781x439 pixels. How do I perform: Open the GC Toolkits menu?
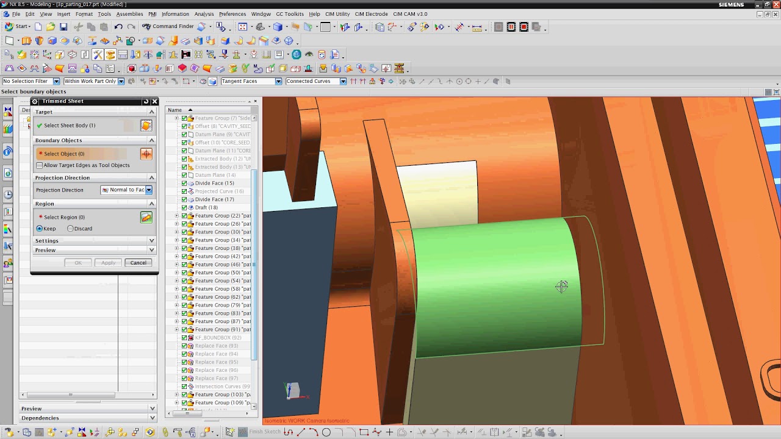pyautogui.click(x=290, y=14)
